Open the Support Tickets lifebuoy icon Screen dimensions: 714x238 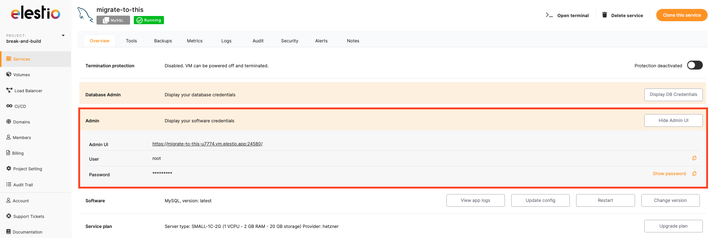[9, 216]
